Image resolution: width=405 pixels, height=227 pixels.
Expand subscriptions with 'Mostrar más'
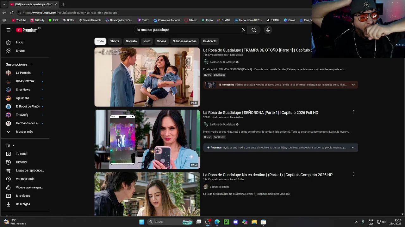(25, 132)
